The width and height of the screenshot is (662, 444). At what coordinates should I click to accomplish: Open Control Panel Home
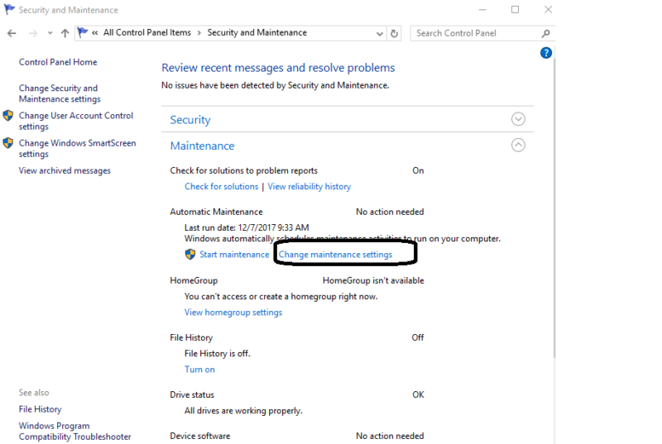58,62
